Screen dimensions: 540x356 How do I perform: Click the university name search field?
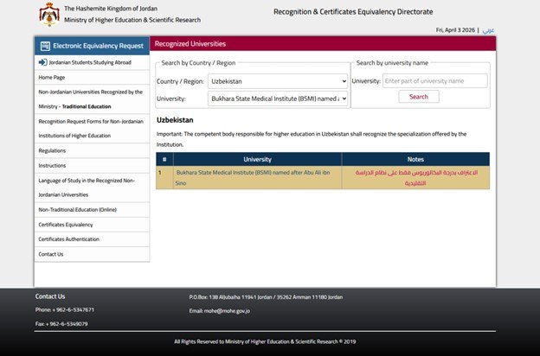(x=434, y=81)
